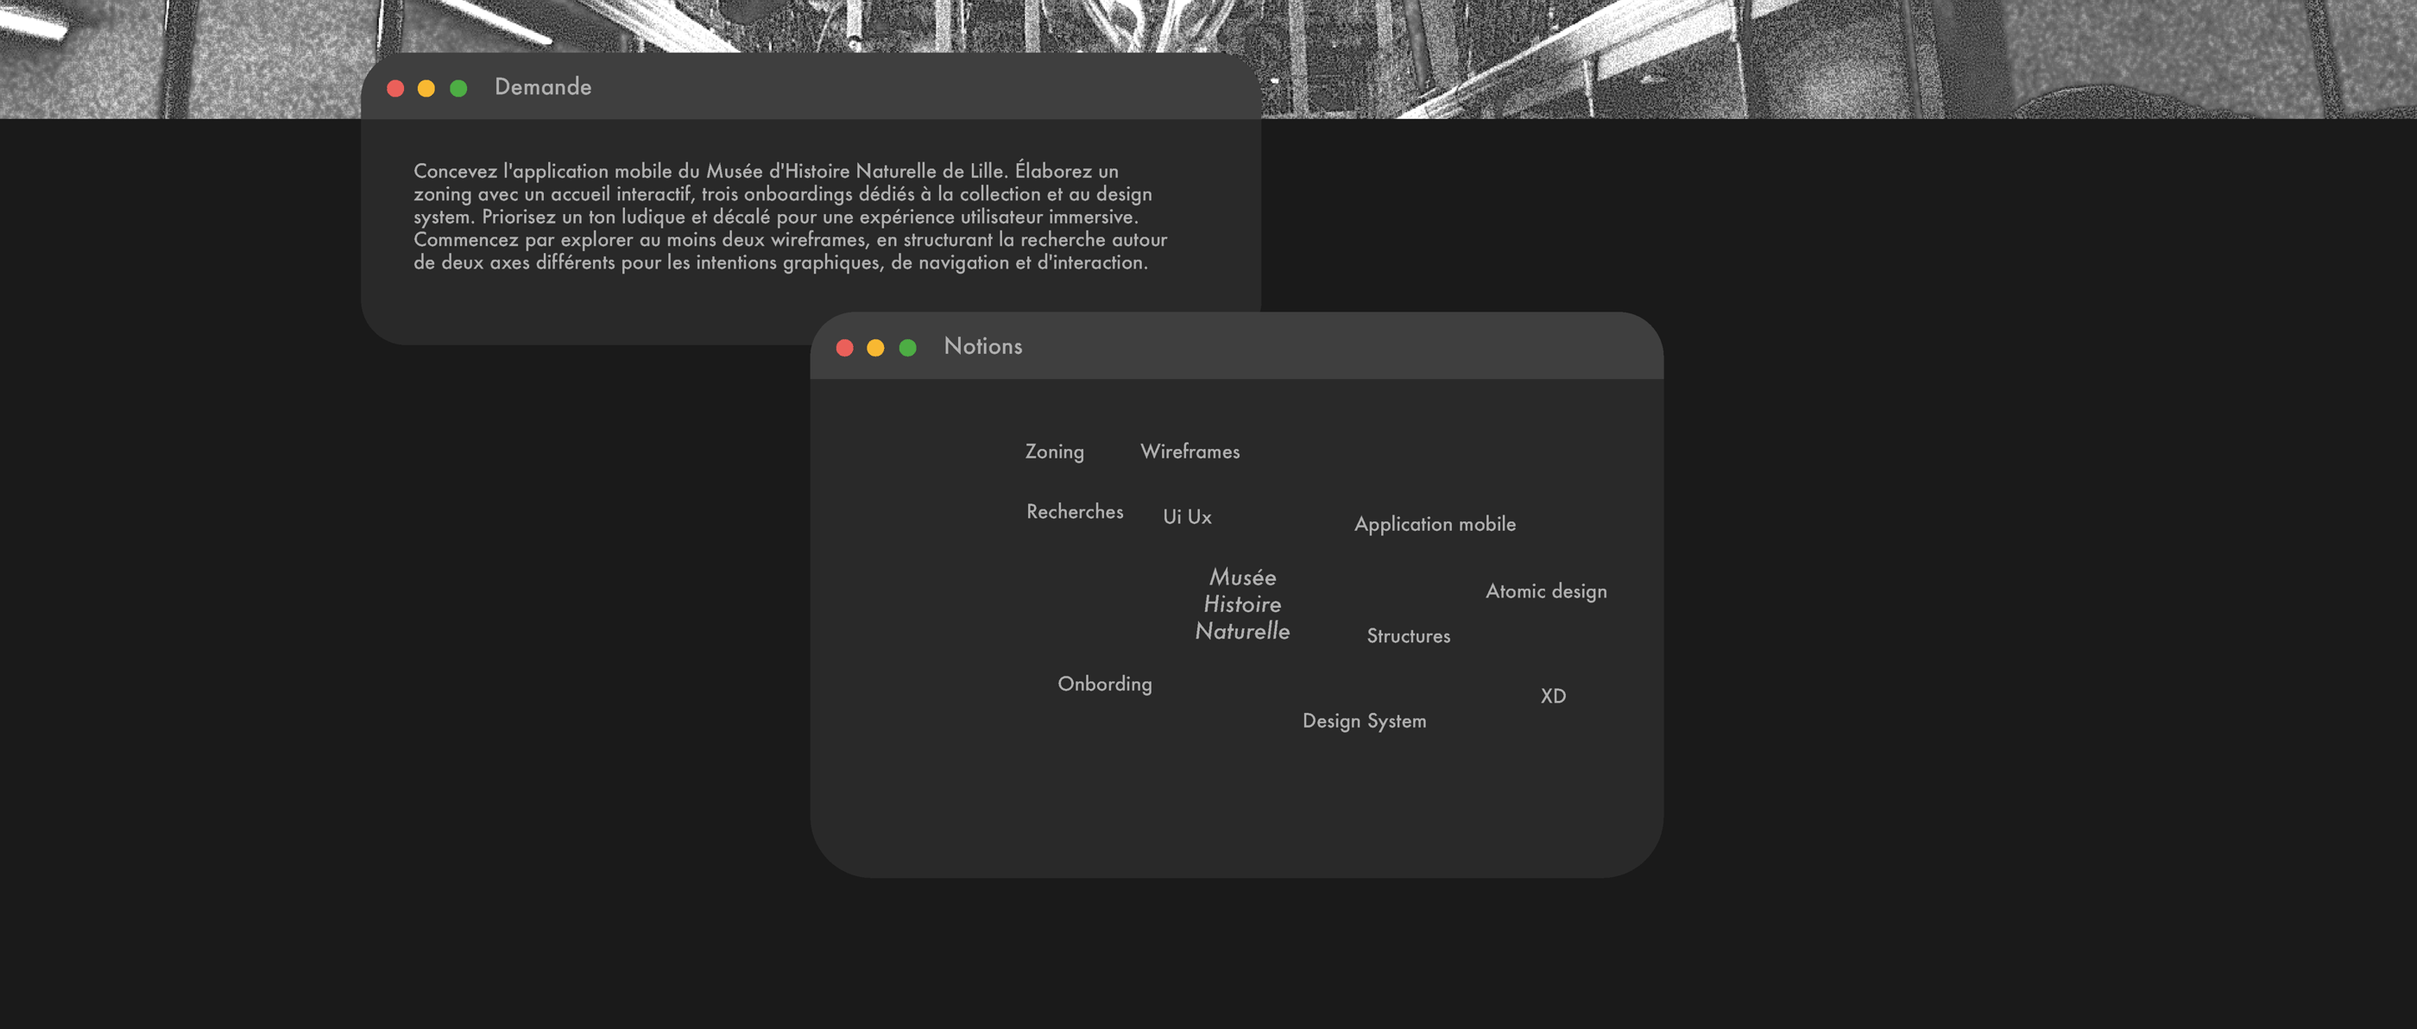This screenshot has width=2417, height=1029.
Task: Click red dot in Notions window
Action: click(844, 348)
